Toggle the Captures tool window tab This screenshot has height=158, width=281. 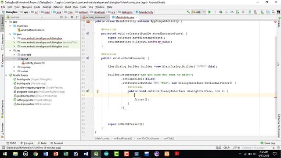(x=2, y=61)
